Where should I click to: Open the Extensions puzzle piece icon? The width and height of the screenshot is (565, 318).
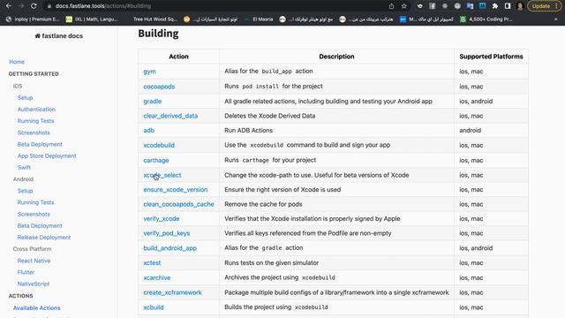click(x=495, y=6)
